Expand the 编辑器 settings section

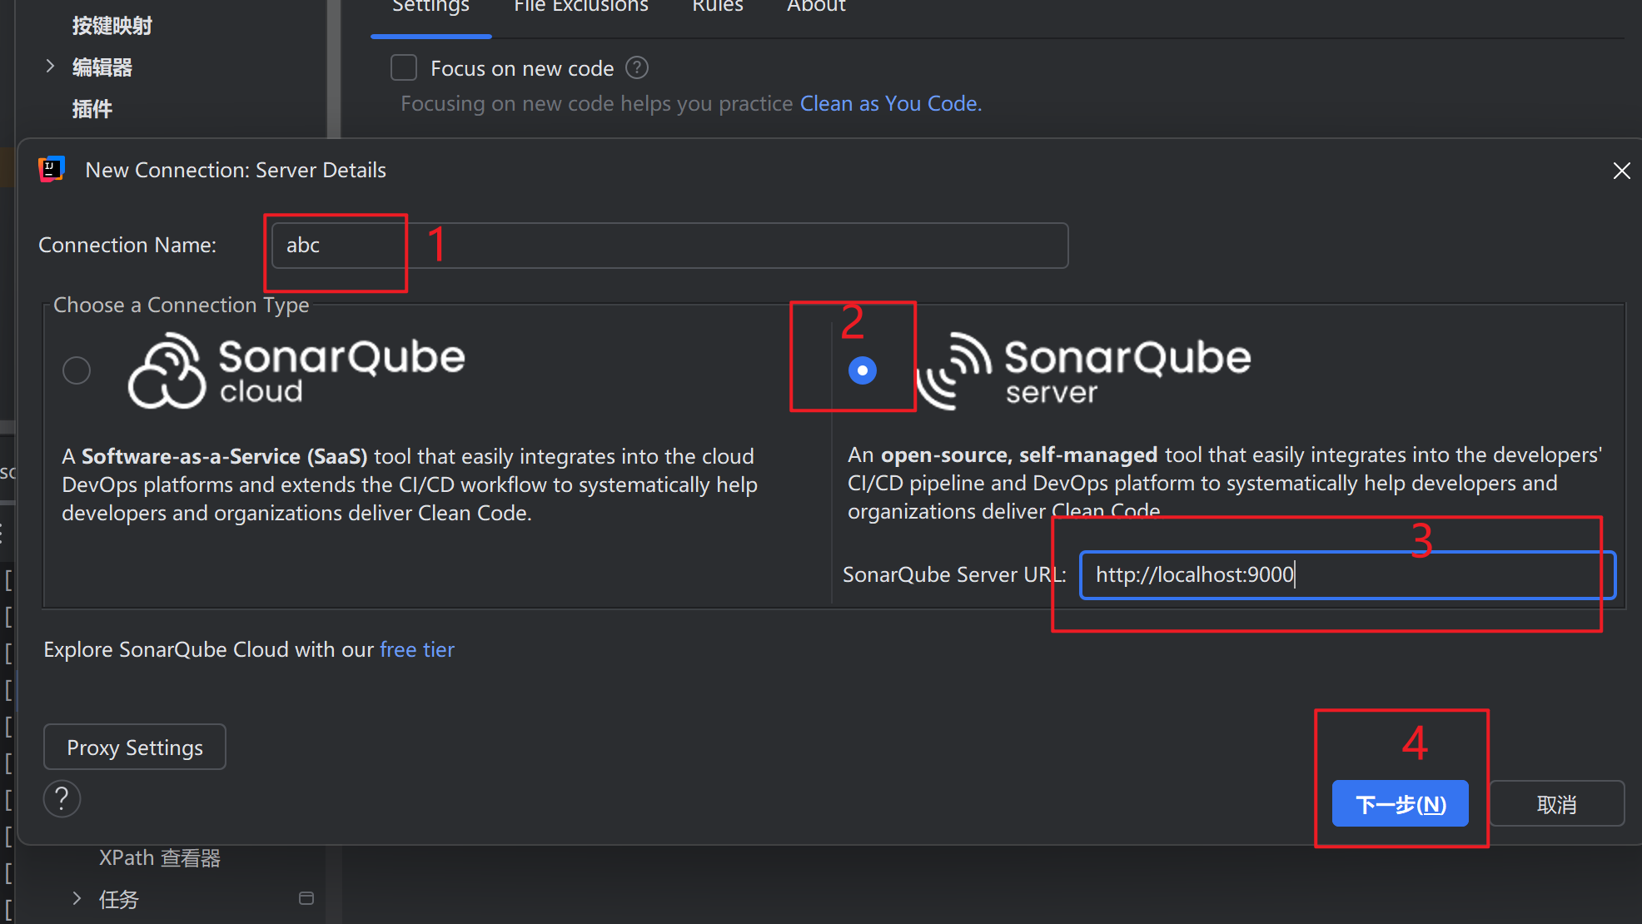[x=50, y=66]
